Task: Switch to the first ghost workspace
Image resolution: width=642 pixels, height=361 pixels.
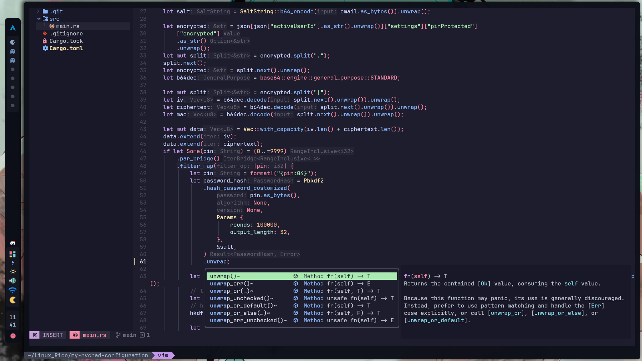Action: [x=13, y=51]
